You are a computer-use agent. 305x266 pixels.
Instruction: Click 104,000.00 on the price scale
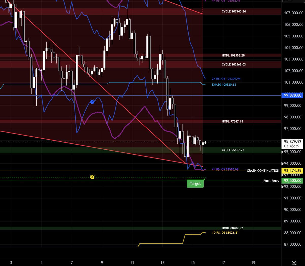(294, 48)
